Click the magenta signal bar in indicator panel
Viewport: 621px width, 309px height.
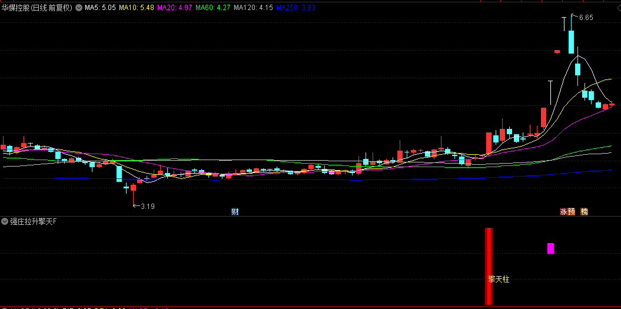(x=550, y=248)
